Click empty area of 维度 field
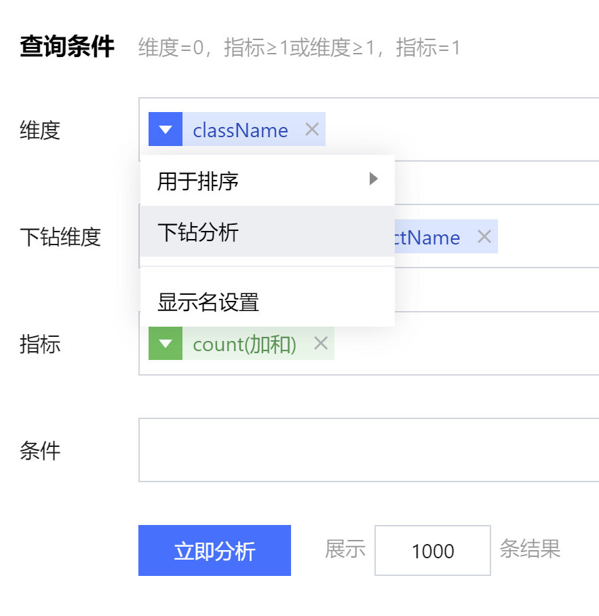 pos(461,130)
